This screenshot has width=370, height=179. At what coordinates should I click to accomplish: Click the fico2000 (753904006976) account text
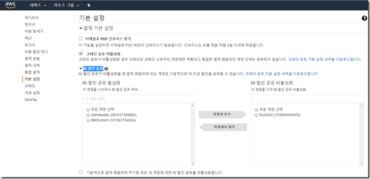[x=280, y=115]
